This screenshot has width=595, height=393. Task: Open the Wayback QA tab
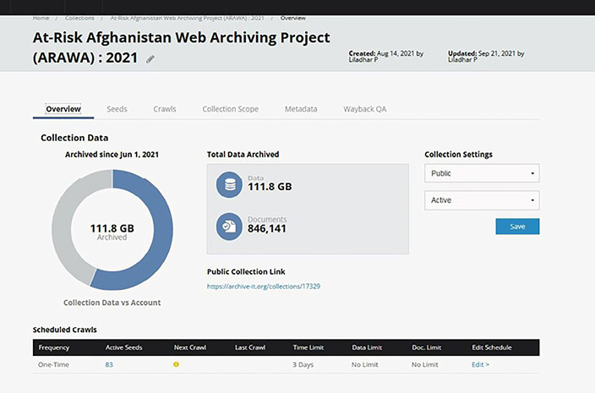[x=365, y=109]
